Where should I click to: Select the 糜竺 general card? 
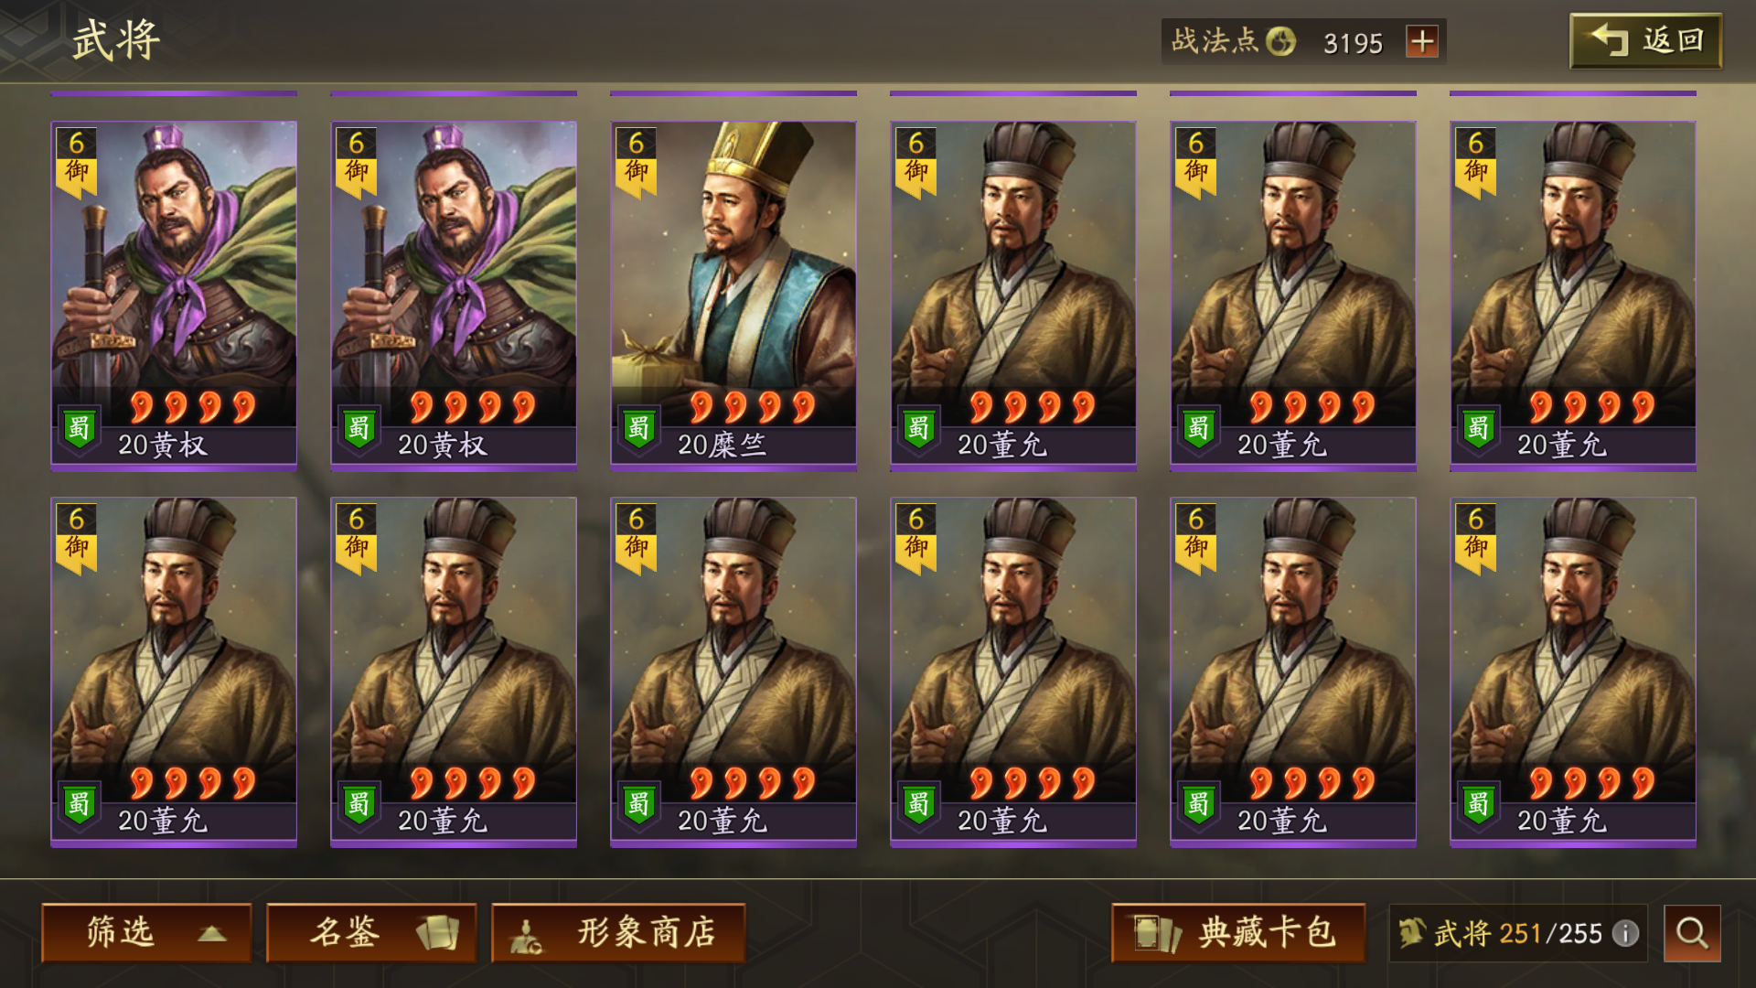pyautogui.click(x=733, y=295)
